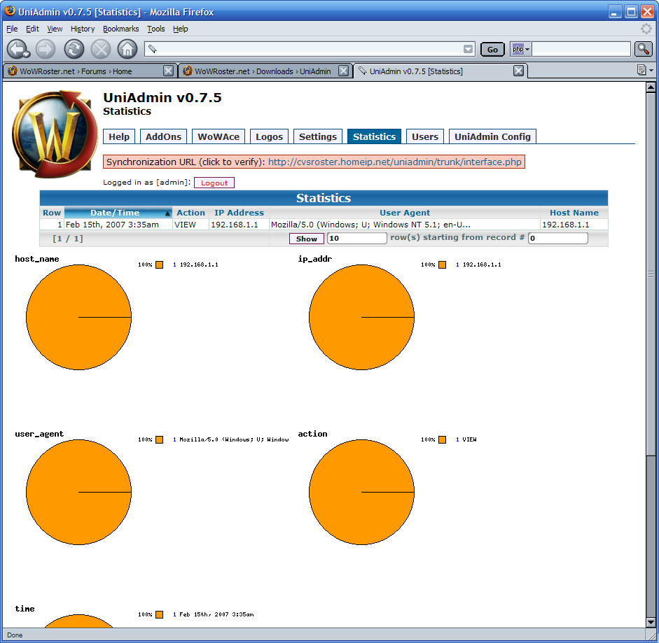
Task: Click the Forward navigation arrow
Action: [46, 49]
